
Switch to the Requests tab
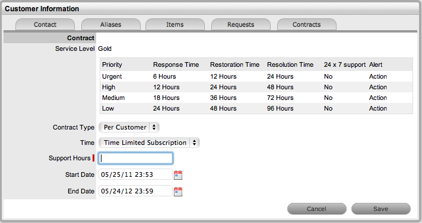[240, 24]
